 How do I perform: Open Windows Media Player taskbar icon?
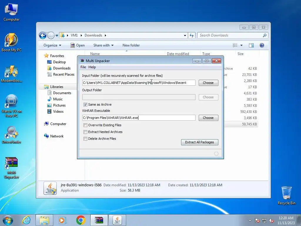click(x=62, y=220)
